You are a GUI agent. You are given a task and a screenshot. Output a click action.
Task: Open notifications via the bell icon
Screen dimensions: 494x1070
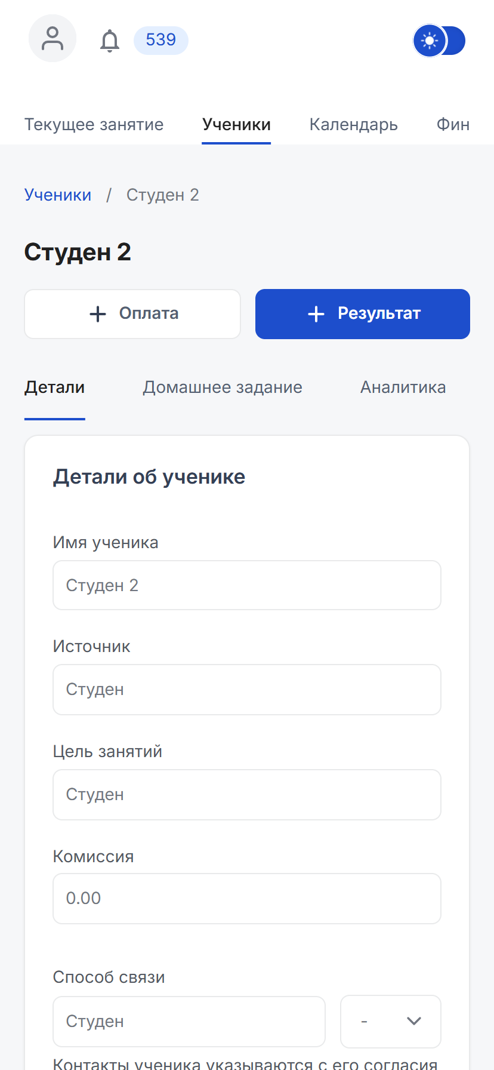[110, 41]
